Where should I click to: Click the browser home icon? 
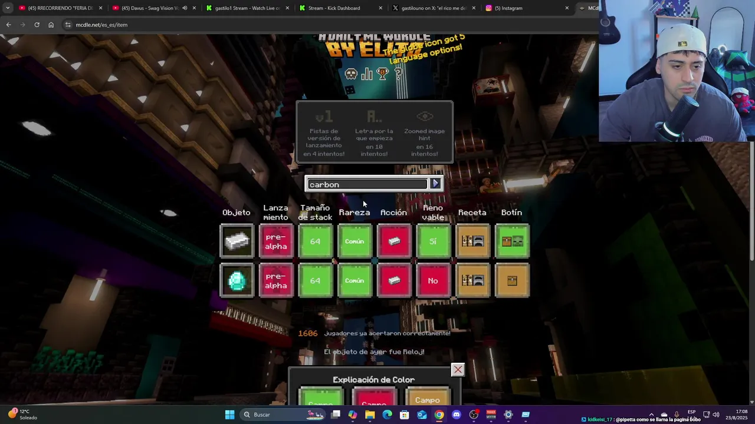(x=51, y=25)
